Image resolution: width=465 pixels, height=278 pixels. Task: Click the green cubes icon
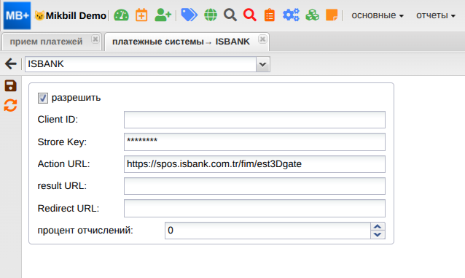coord(312,15)
